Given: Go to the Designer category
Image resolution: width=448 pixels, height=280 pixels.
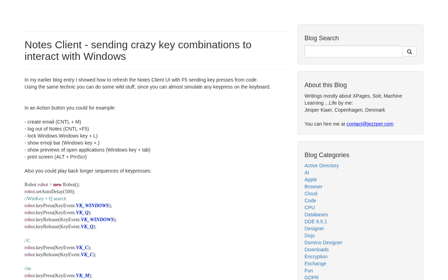Looking at the screenshot, I should 314,229.
